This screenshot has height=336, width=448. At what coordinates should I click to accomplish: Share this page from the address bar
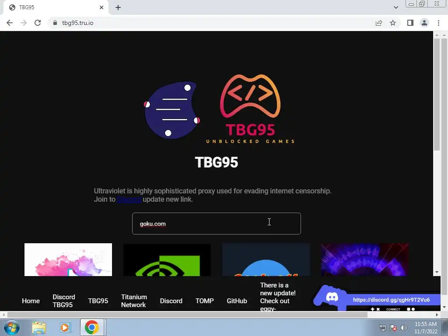pos(379,23)
